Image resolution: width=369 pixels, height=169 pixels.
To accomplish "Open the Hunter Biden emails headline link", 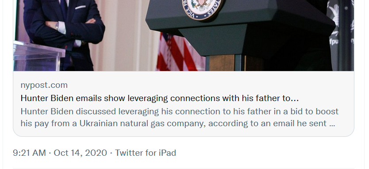I will coord(160,98).
